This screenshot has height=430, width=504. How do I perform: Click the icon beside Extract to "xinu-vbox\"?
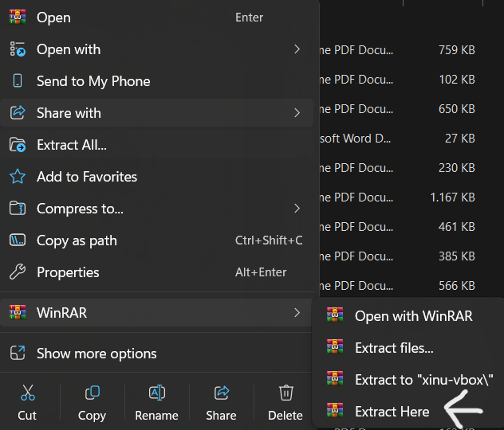click(x=335, y=378)
